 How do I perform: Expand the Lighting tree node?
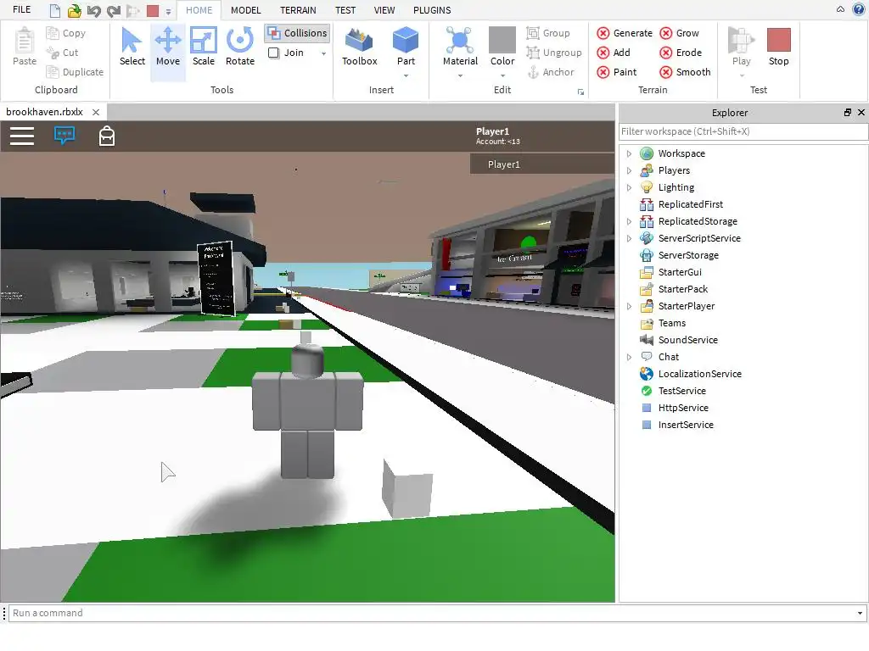(629, 187)
